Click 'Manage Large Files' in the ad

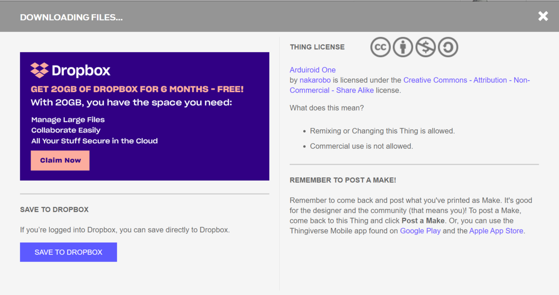[x=68, y=120]
